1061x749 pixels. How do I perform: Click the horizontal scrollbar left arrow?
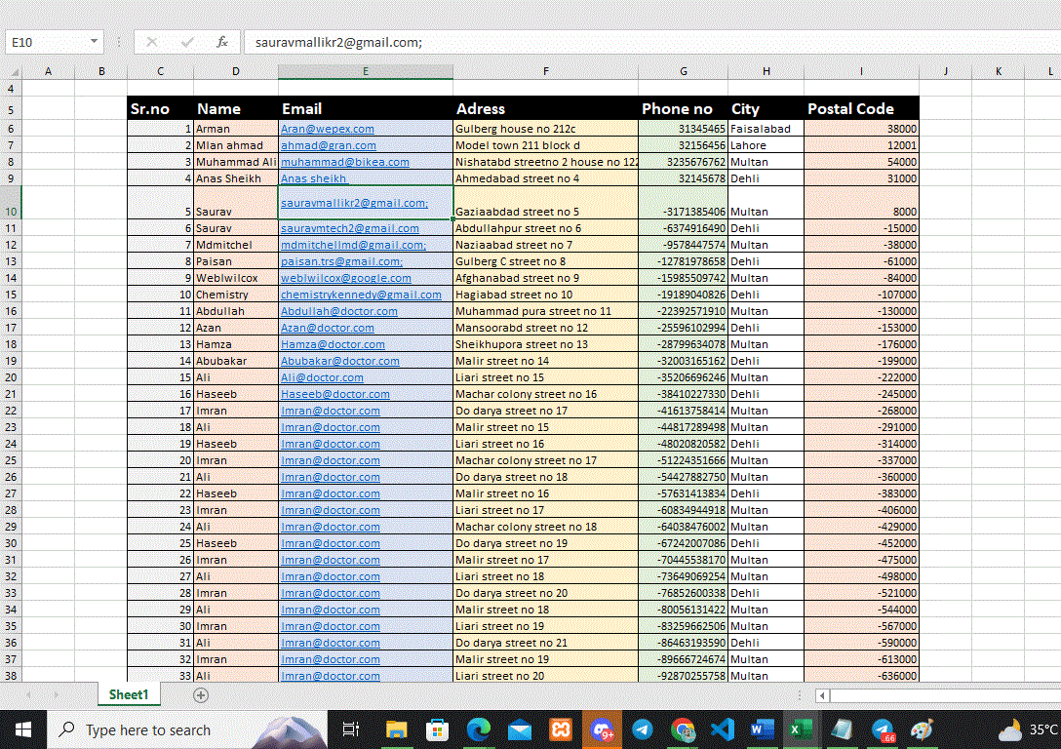pos(823,695)
